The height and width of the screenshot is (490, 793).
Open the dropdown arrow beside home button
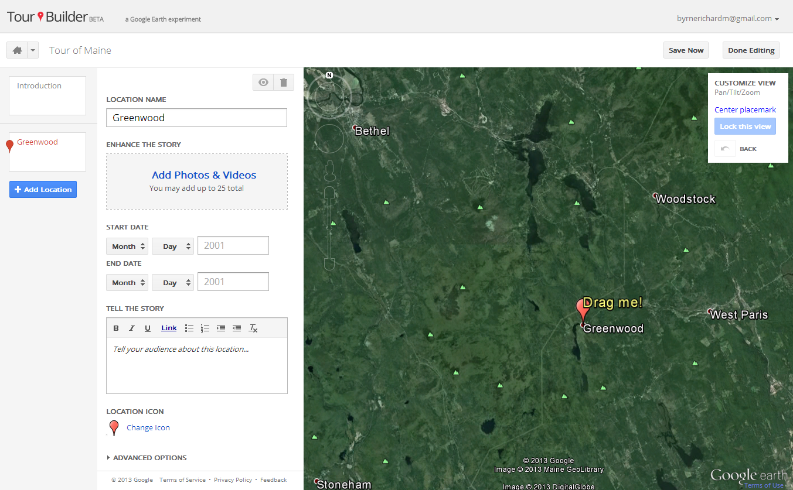33,50
